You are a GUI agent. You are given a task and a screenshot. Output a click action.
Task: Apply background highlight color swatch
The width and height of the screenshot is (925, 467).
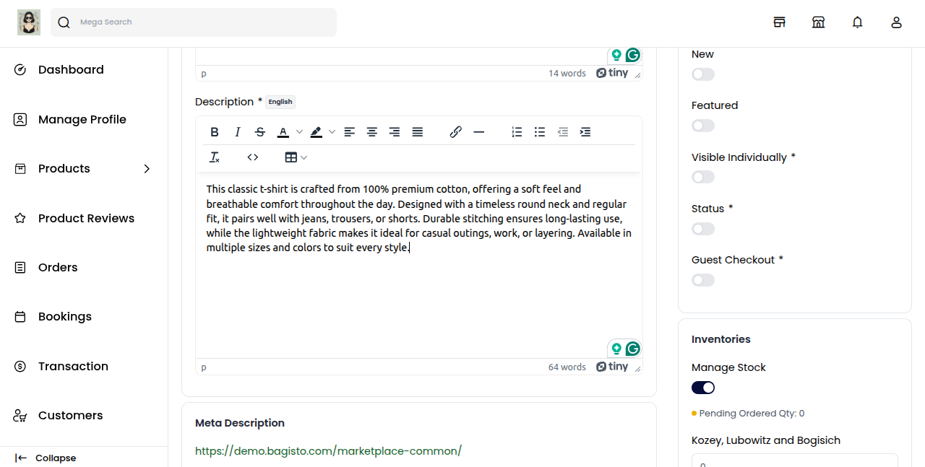(316, 132)
